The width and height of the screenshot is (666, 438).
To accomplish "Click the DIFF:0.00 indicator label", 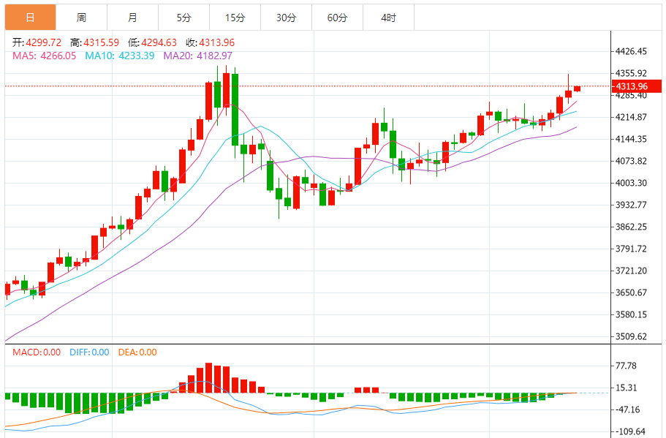I will (x=89, y=352).
